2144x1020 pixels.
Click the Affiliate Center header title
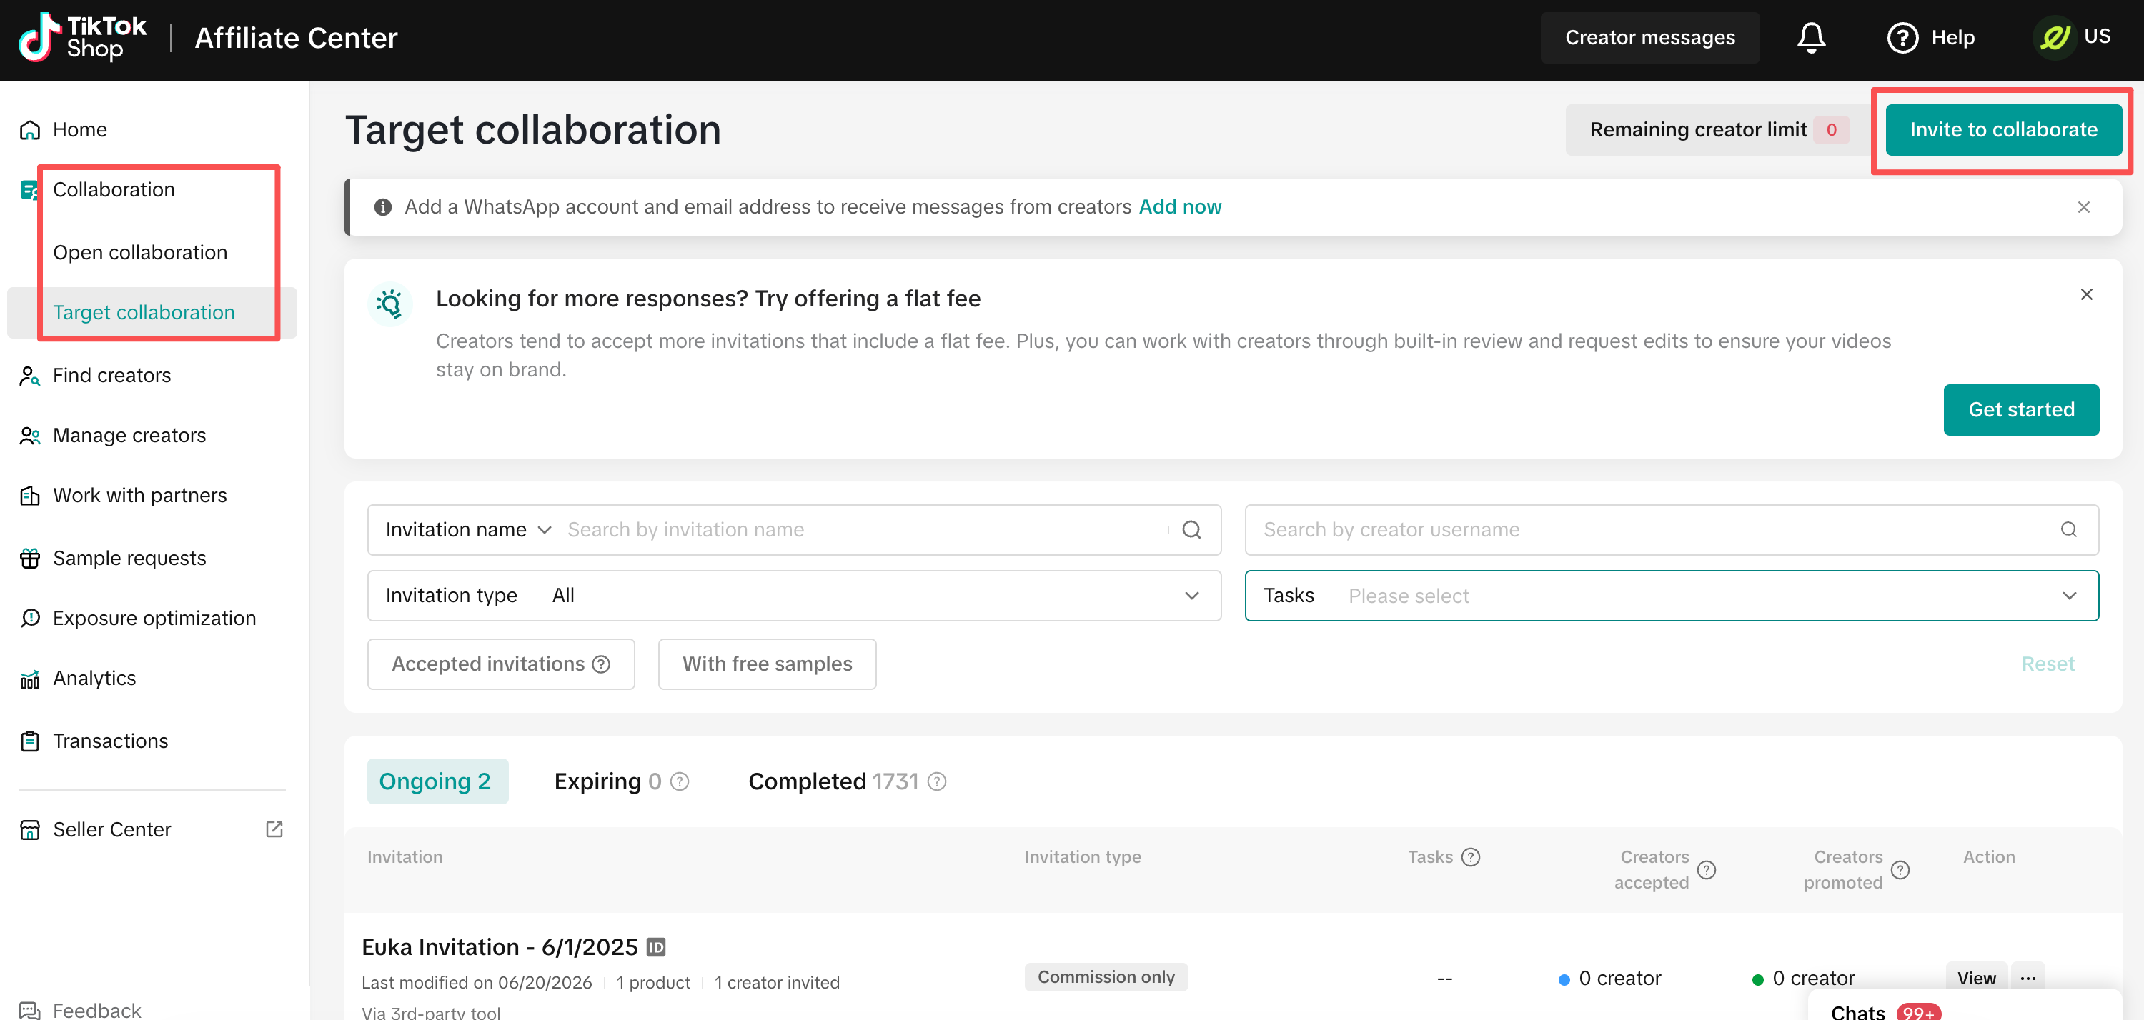[295, 37]
